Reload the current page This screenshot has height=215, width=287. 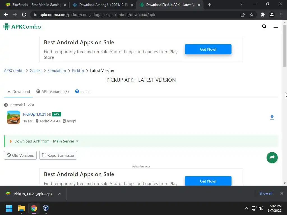click(24, 15)
